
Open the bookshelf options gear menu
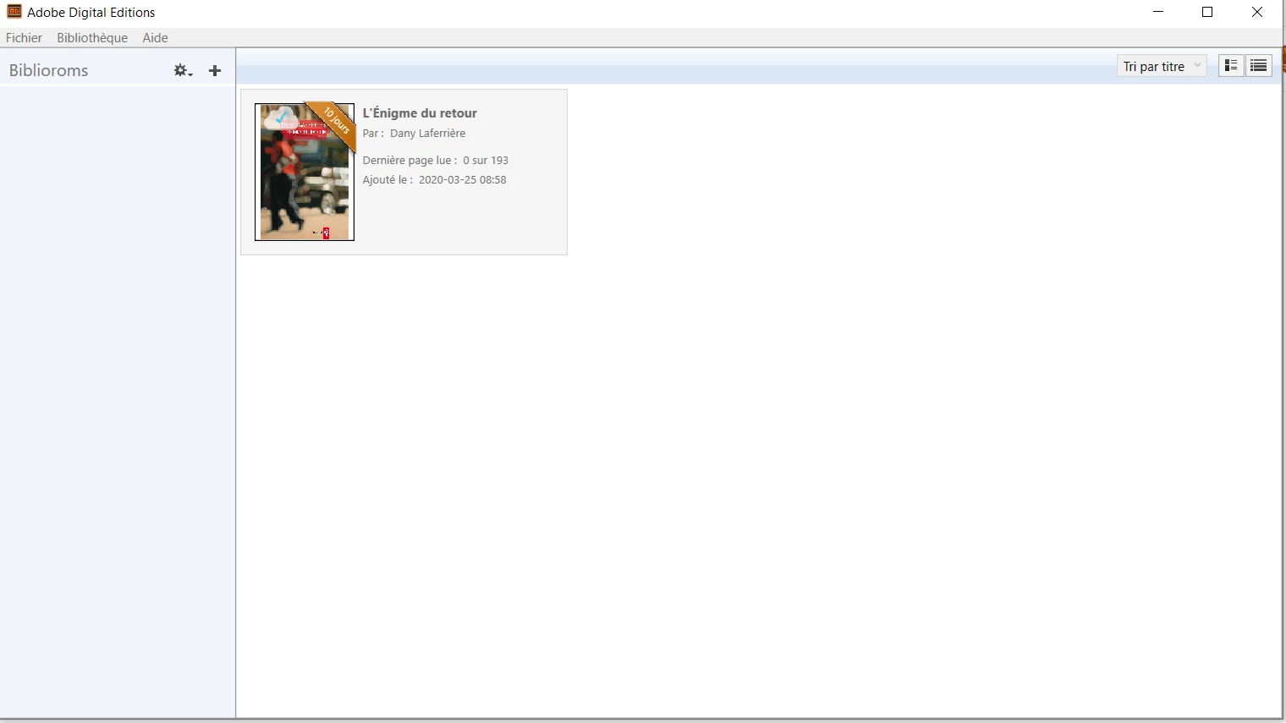click(183, 71)
